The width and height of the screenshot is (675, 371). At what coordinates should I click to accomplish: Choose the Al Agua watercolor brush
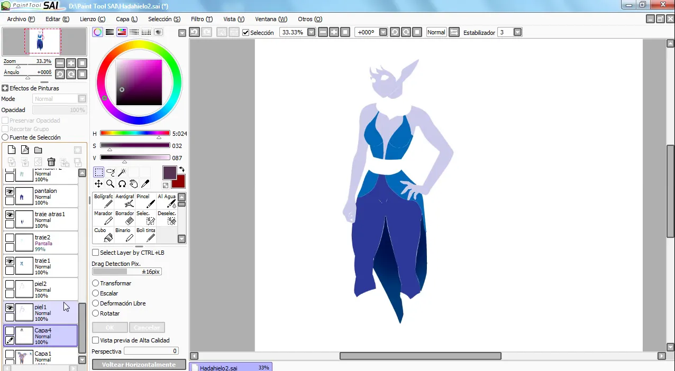tap(167, 201)
